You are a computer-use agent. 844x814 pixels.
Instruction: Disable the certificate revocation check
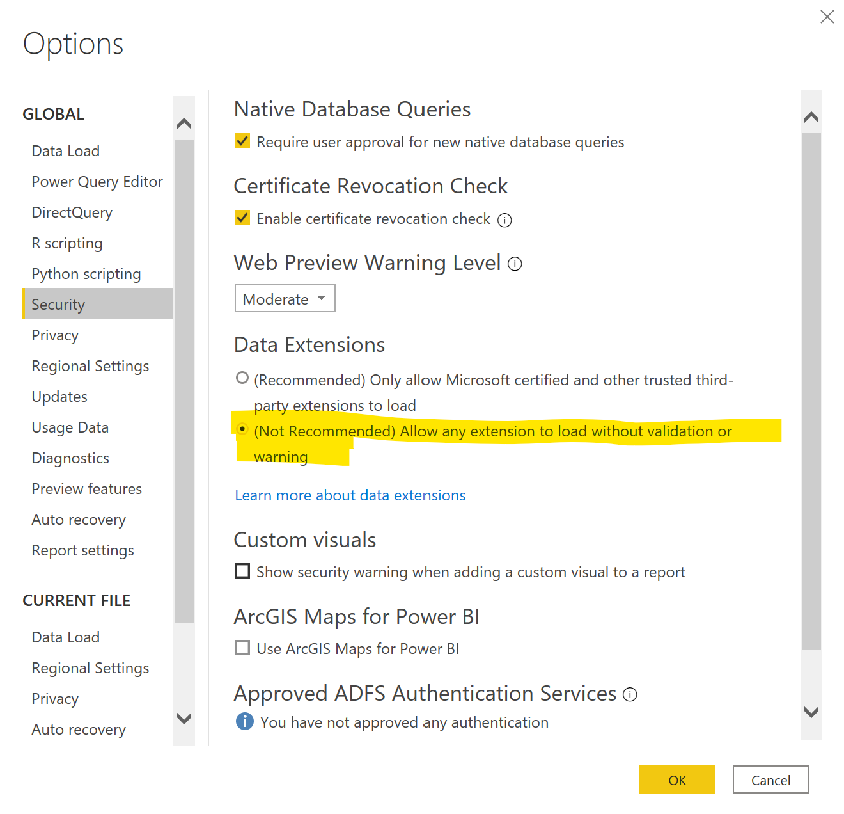tap(242, 218)
